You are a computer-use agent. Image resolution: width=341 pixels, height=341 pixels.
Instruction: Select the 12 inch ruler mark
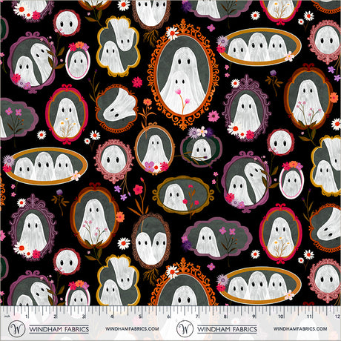(x=337, y=317)
